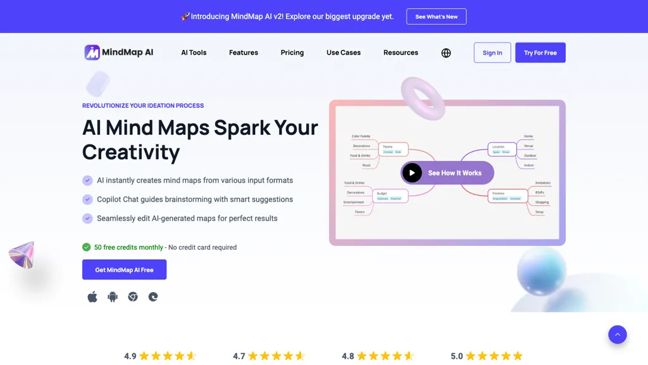
Task: Select the Android download icon
Action: click(x=112, y=296)
